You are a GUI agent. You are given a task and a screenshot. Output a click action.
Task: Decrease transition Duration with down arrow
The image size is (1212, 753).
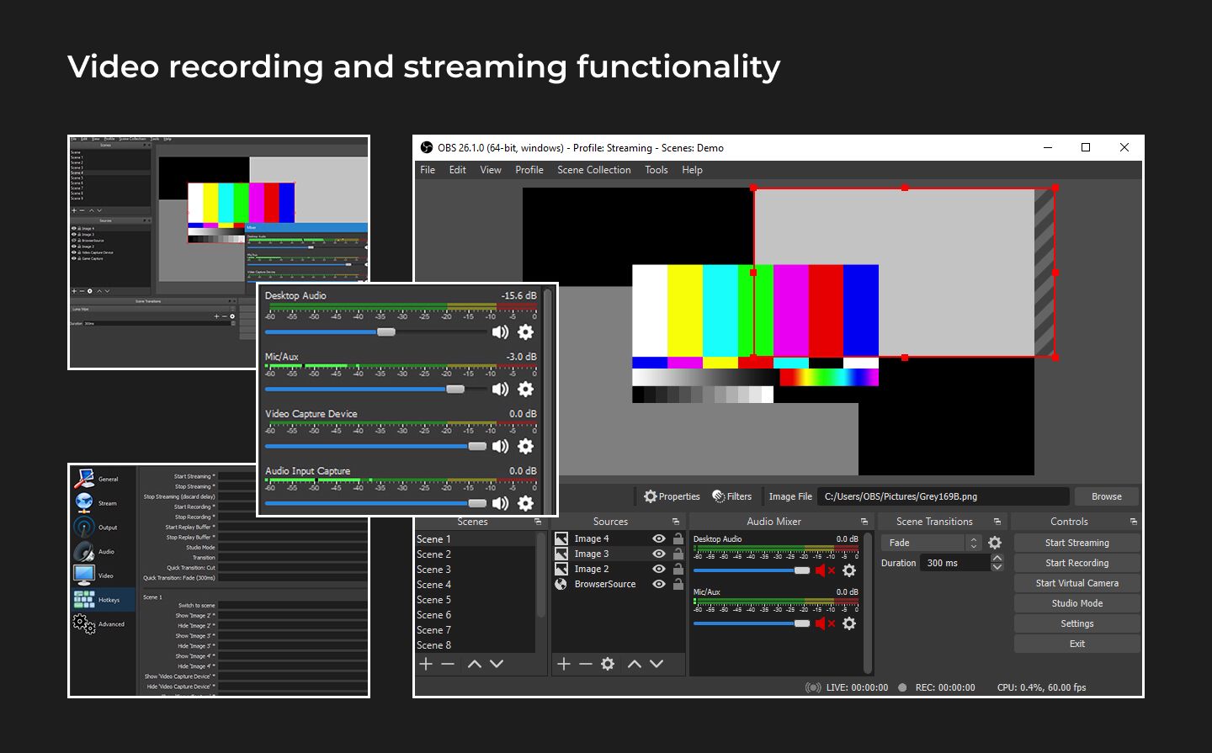pyautogui.click(x=997, y=567)
